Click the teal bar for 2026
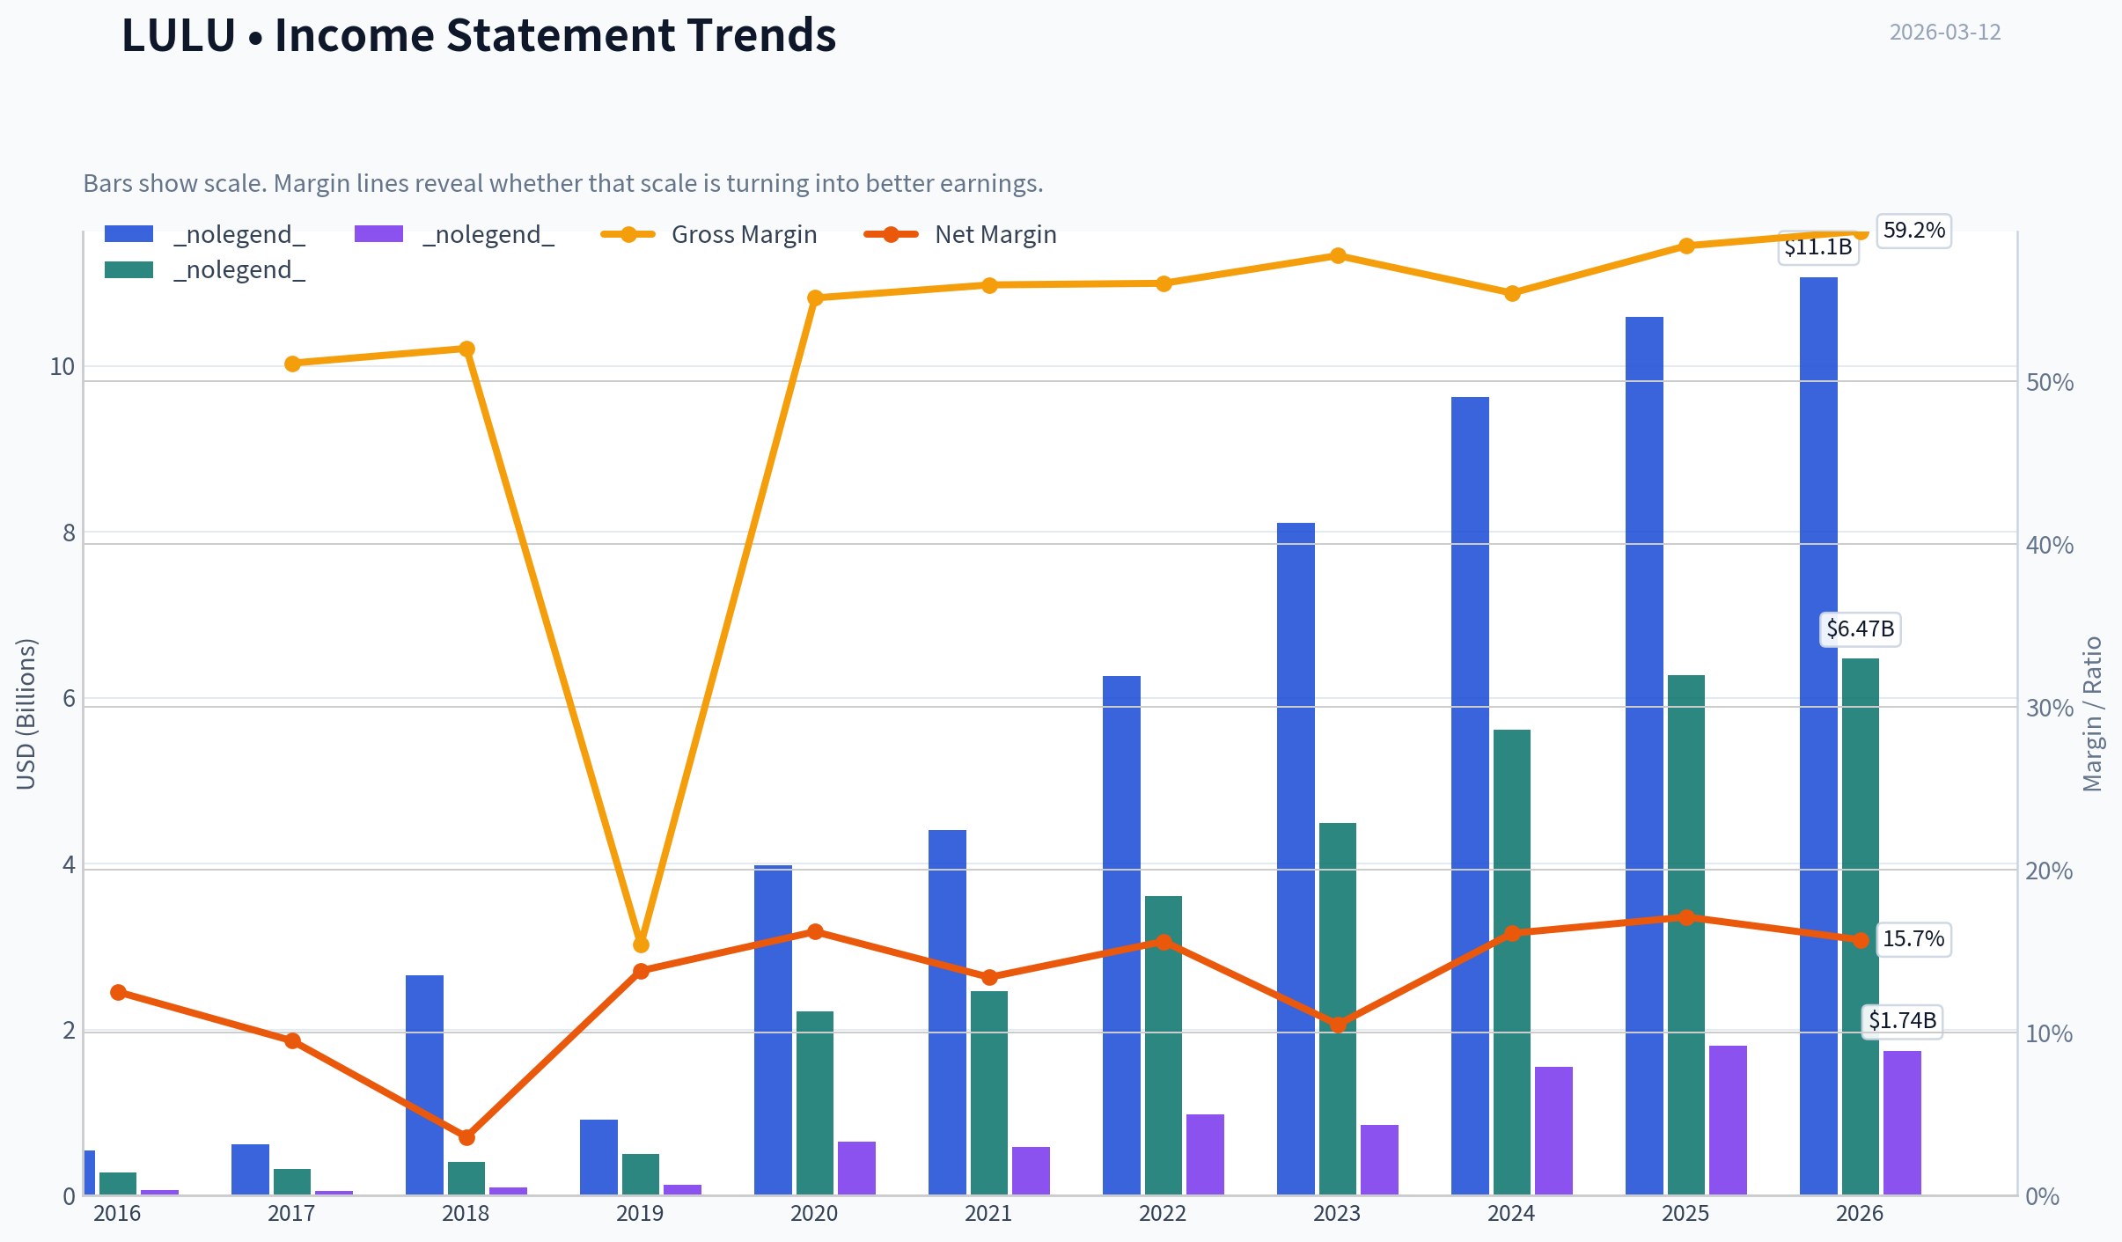2122x1242 pixels. pos(1861,927)
